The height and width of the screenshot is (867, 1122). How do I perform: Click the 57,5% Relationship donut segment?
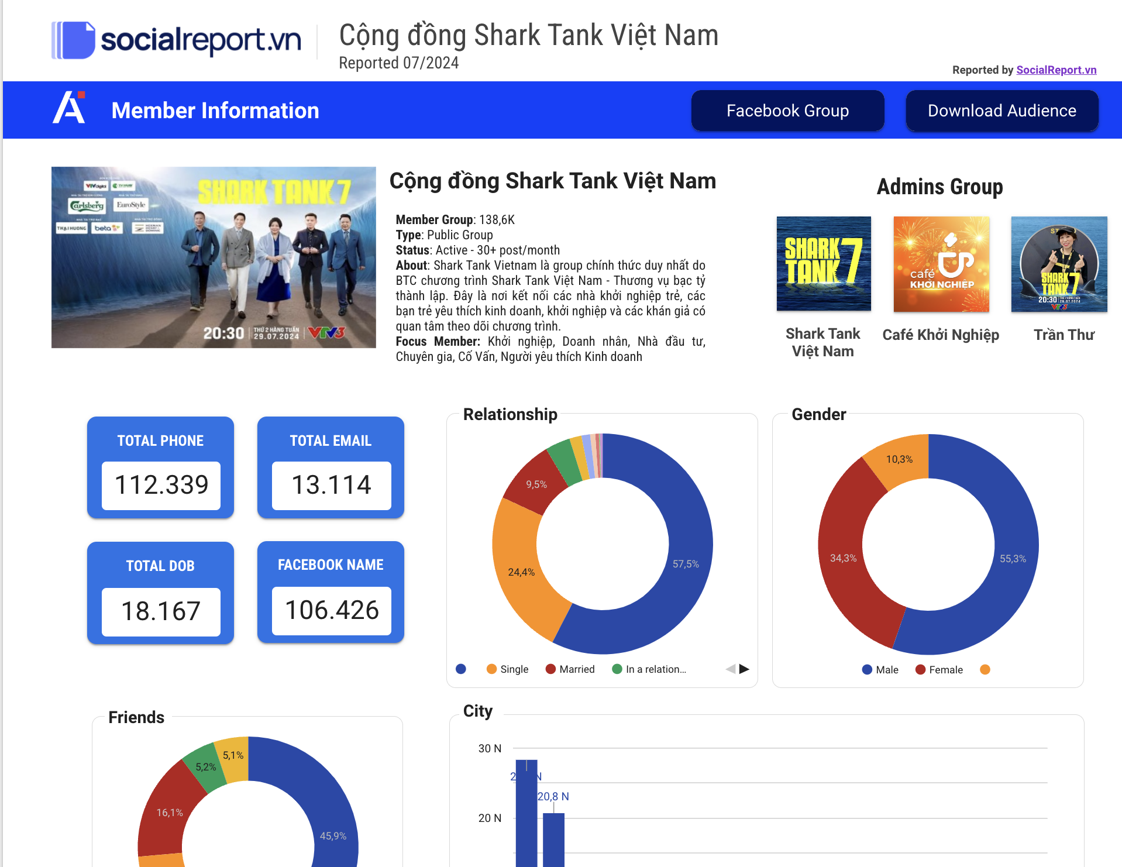pyautogui.click(x=686, y=564)
